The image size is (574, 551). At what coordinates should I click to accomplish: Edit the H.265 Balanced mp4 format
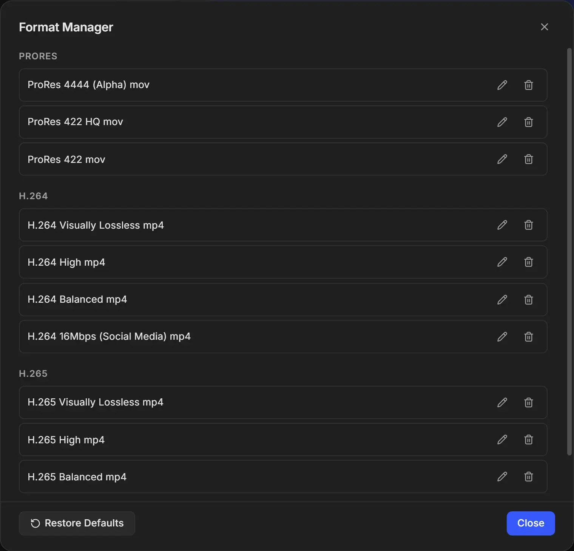coord(502,477)
